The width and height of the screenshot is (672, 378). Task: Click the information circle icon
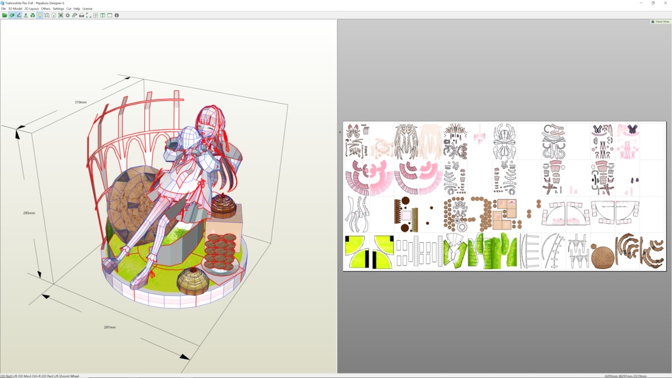click(117, 16)
